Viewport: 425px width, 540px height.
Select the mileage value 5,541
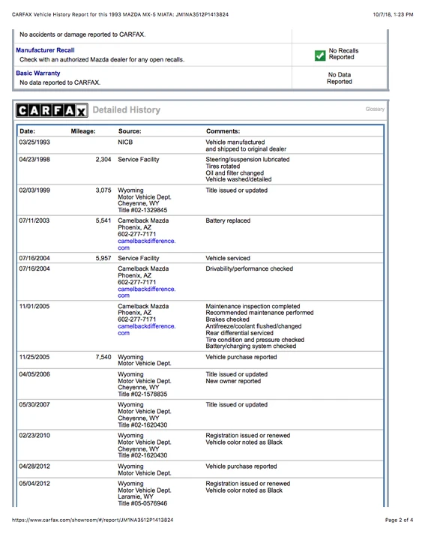103,220
